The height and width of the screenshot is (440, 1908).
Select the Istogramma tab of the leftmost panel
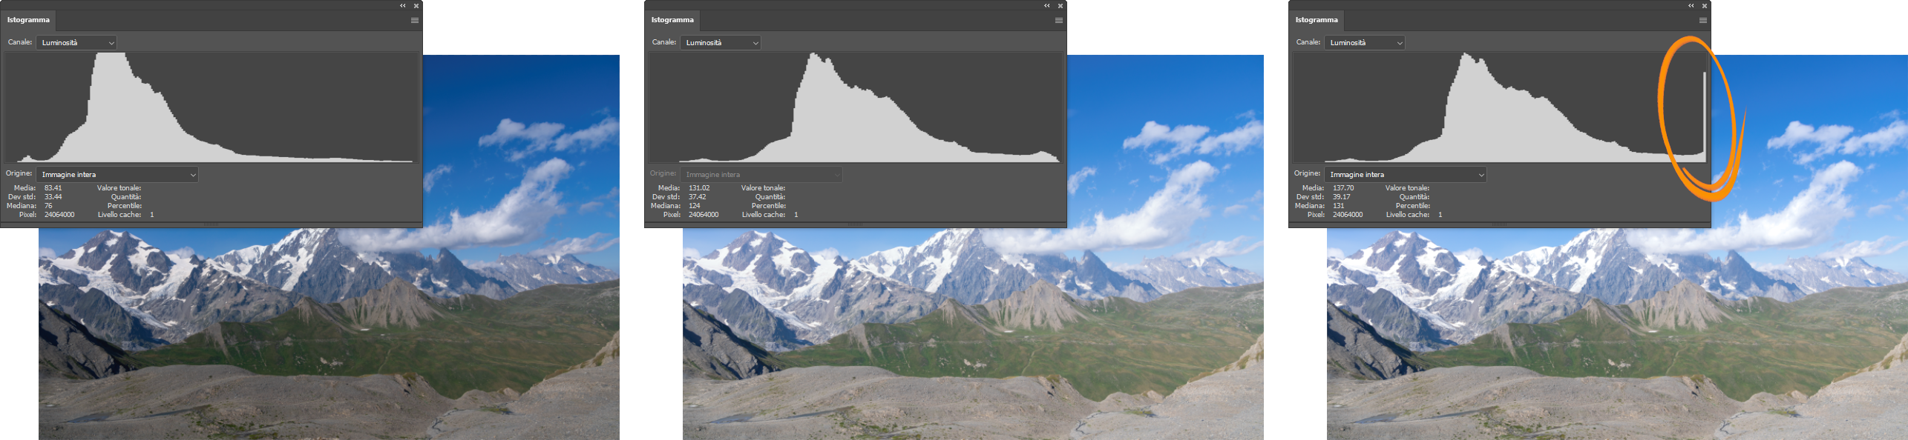28,20
